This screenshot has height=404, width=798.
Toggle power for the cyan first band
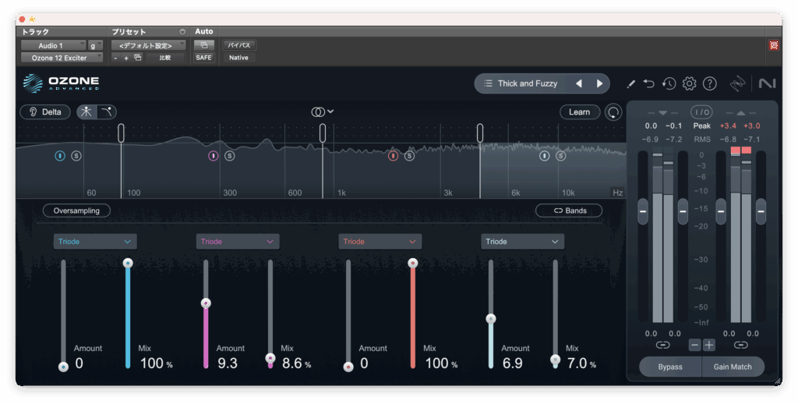[60, 156]
